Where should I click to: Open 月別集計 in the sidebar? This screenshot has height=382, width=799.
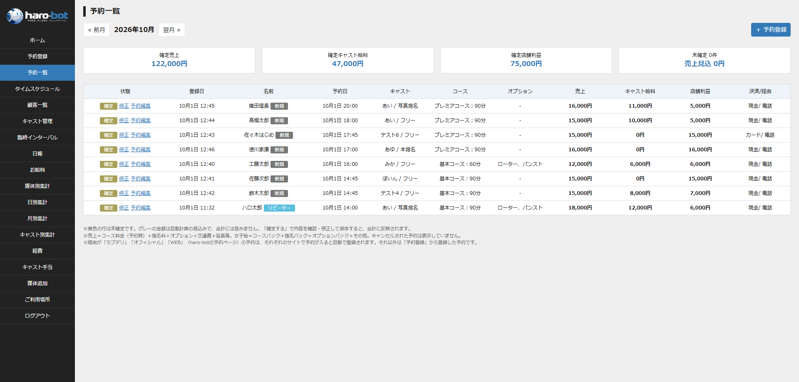[37, 219]
